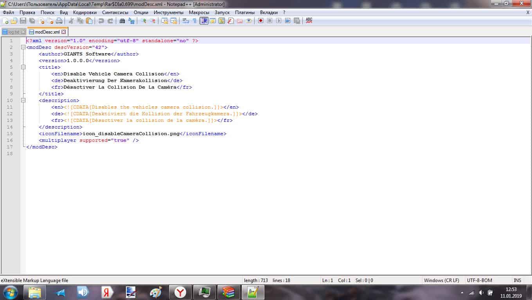This screenshot has height=300, width=532.
Task: Click the Save file icon in toolbar
Action: 23,21
